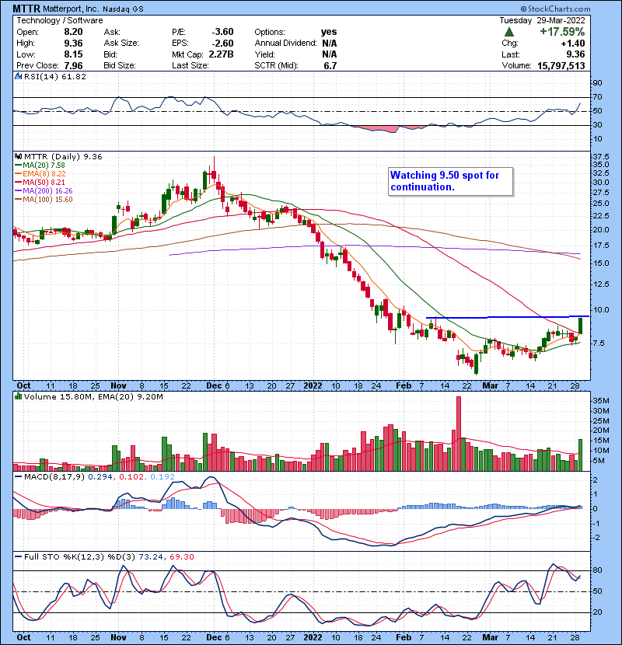Click the Options yes value
Screen dimensions: 622x645
coord(329,32)
